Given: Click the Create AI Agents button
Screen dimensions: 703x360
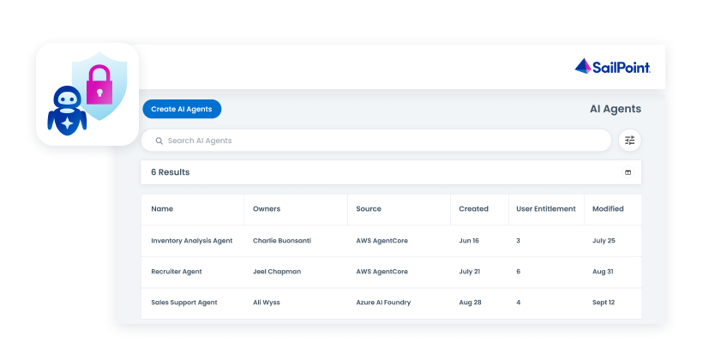Looking at the screenshot, I should (x=182, y=109).
